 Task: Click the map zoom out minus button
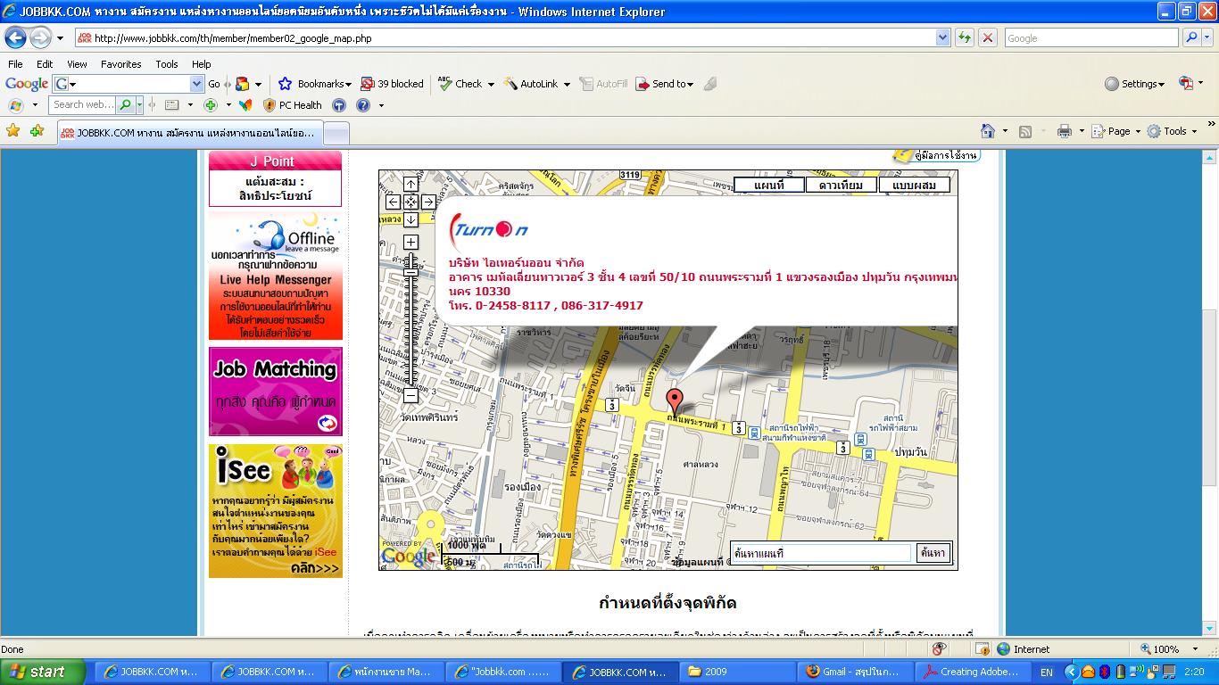click(410, 395)
